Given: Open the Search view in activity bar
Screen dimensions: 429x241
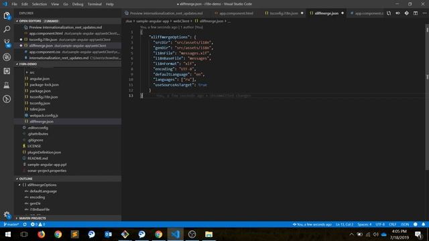Looking at the screenshot, I should (x=7, y=29).
